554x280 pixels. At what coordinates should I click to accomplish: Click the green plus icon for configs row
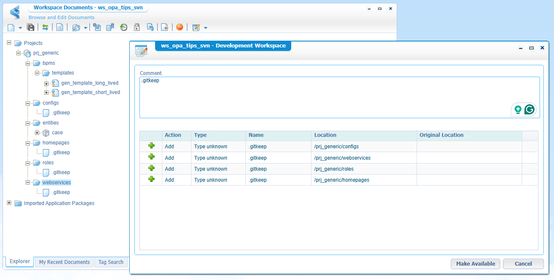coord(151,146)
